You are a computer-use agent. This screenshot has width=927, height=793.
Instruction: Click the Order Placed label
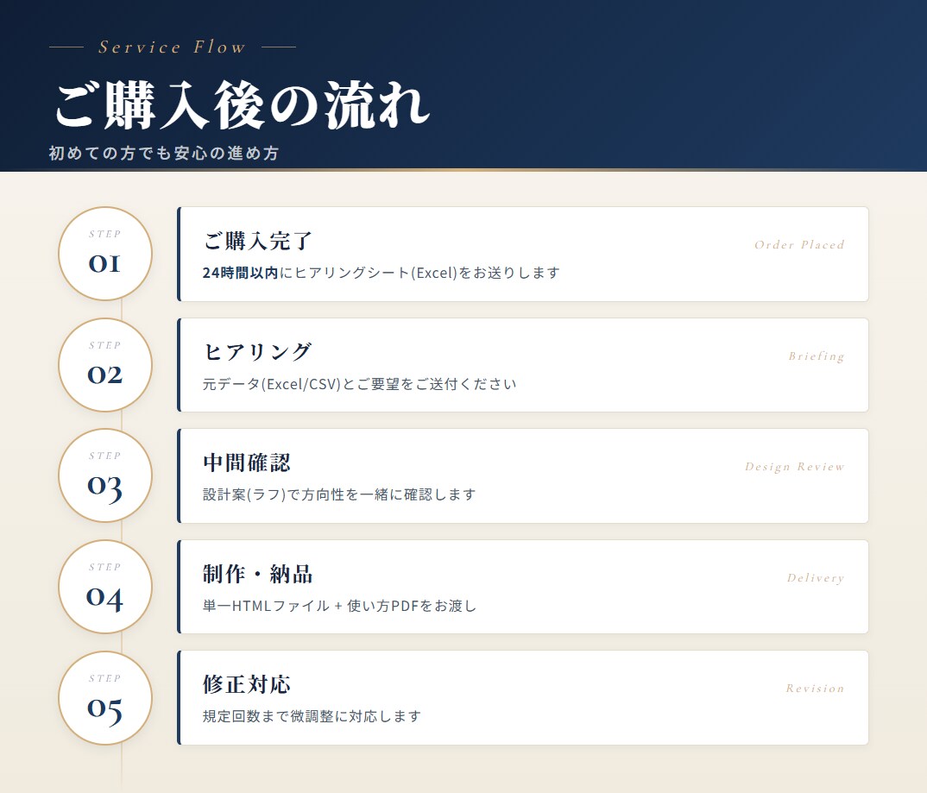click(x=799, y=245)
